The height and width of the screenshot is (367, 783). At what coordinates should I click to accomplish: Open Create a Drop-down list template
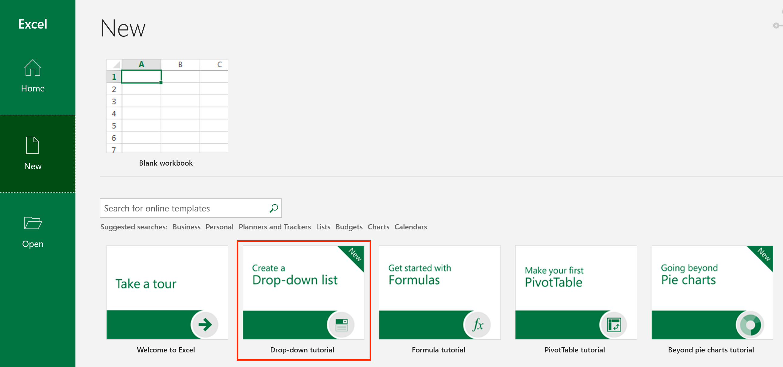pyautogui.click(x=304, y=292)
